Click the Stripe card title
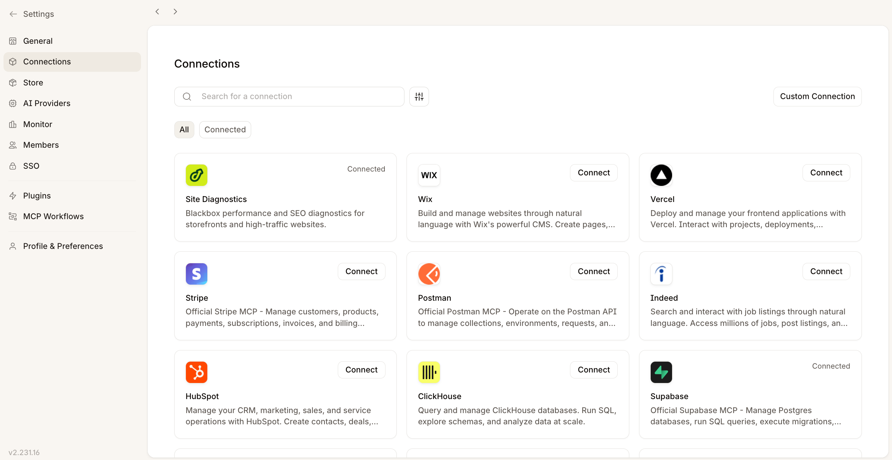The height and width of the screenshot is (460, 892). 197,298
